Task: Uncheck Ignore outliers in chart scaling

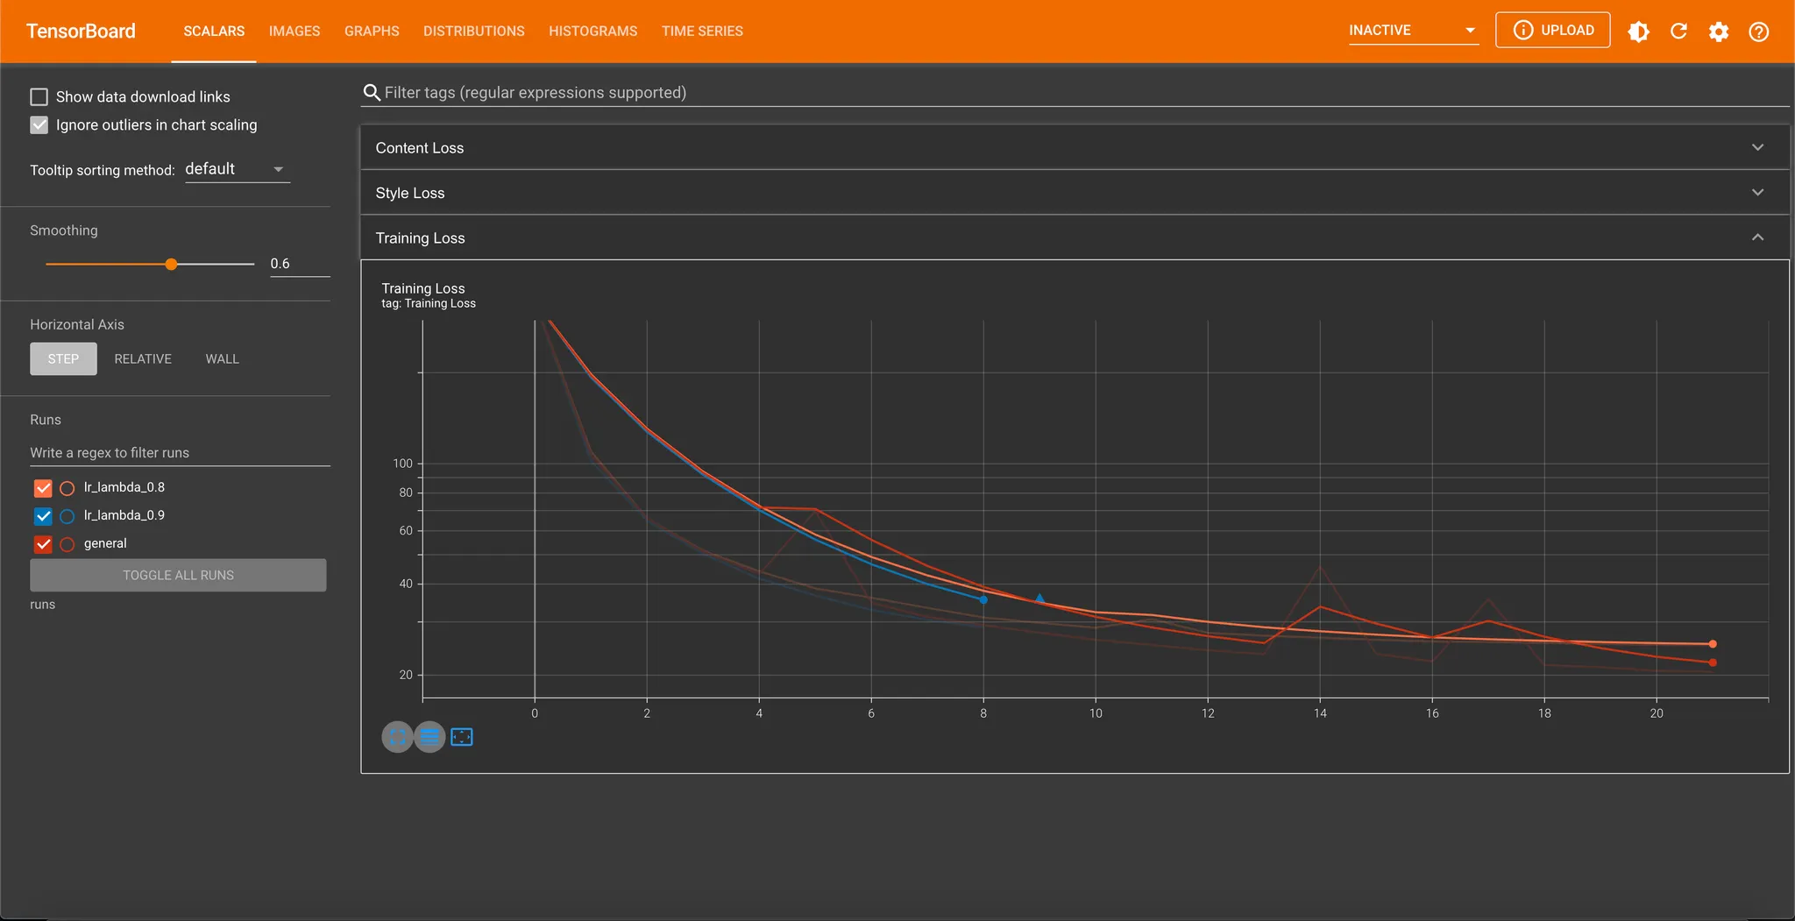Action: pos(39,124)
